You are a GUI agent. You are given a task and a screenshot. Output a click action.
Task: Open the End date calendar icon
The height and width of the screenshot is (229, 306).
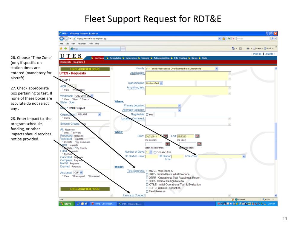197,136
